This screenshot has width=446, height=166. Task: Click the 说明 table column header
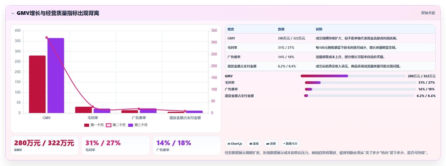coord(319,29)
